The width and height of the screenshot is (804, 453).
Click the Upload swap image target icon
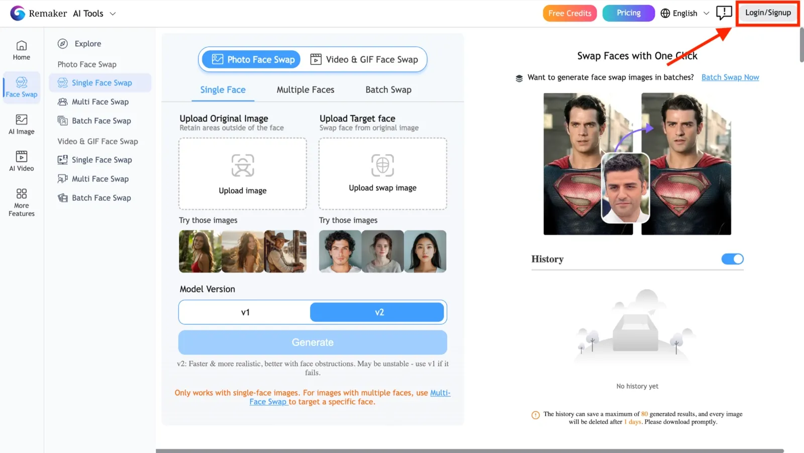(x=382, y=165)
